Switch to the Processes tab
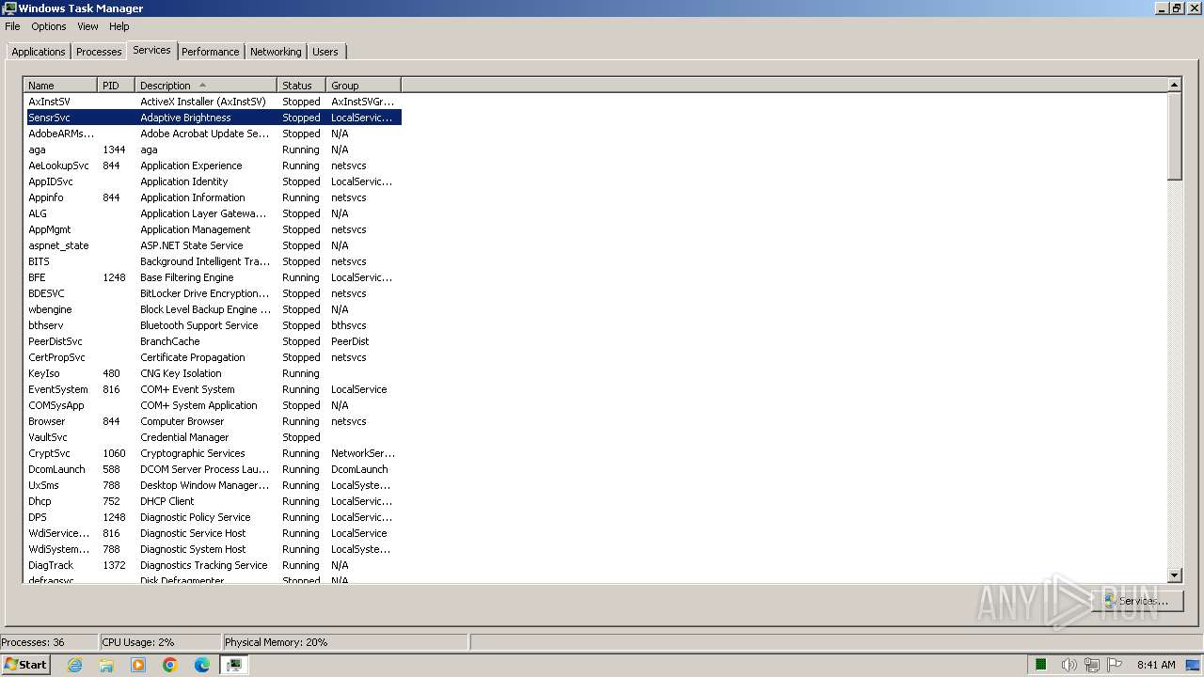This screenshot has height=677, width=1204. click(x=99, y=52)
